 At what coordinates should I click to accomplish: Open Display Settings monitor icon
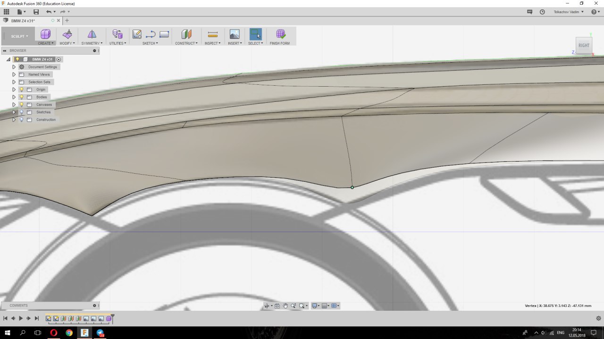(315, 306)
